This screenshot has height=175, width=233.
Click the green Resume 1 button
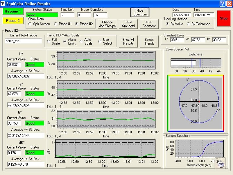pos(13,12)
